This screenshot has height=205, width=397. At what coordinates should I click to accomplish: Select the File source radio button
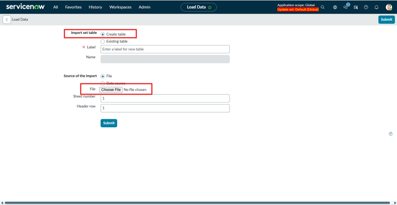[102, 76]
